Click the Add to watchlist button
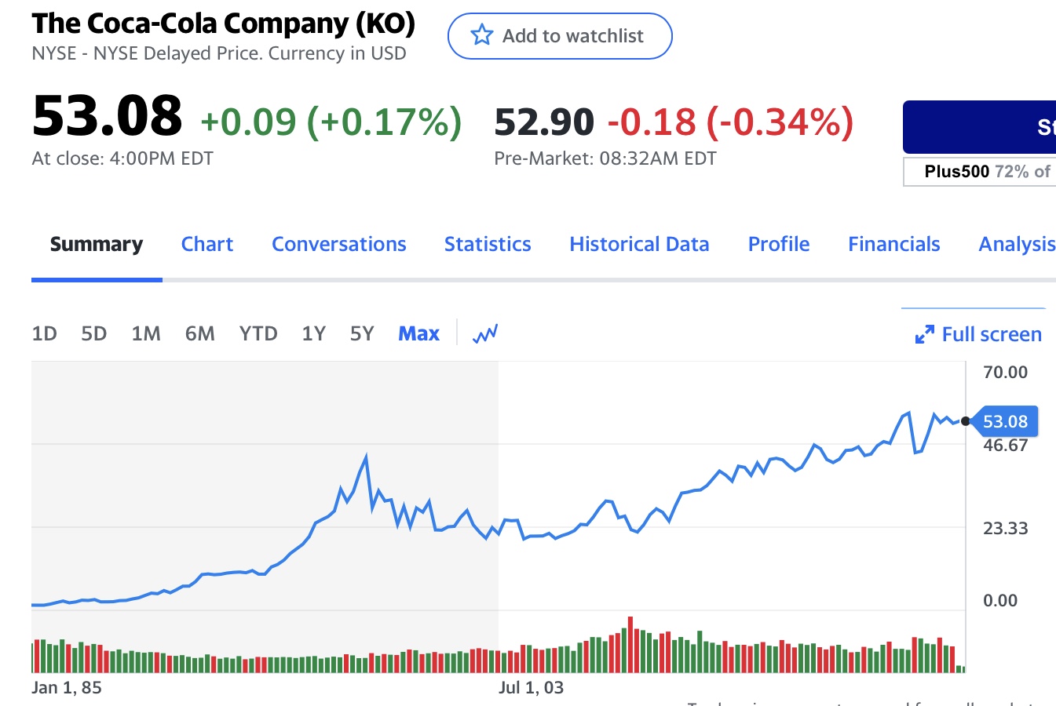This screenshot has height=706, width=1056. click(x=560, y=36)
